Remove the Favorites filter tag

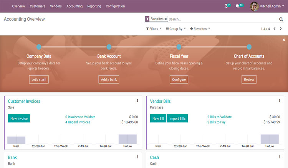(166, 19)
